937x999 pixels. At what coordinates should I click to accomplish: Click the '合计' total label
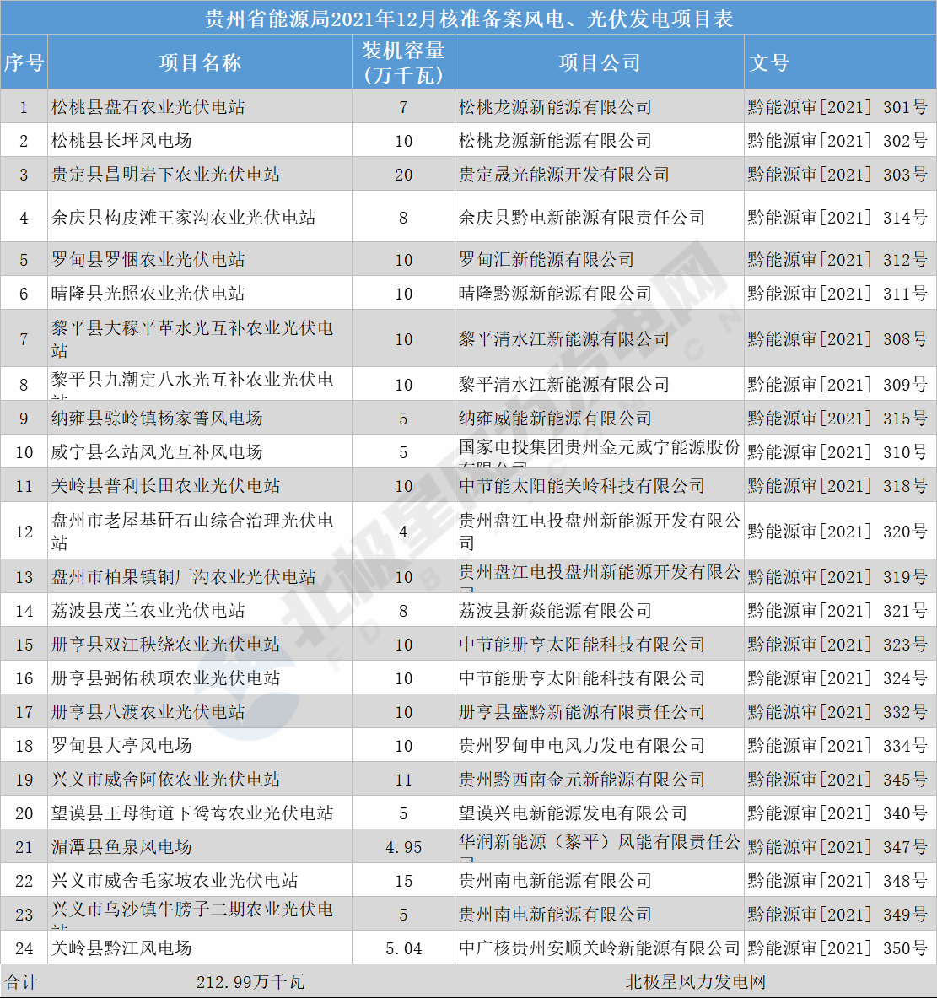[x=21, y=982]
